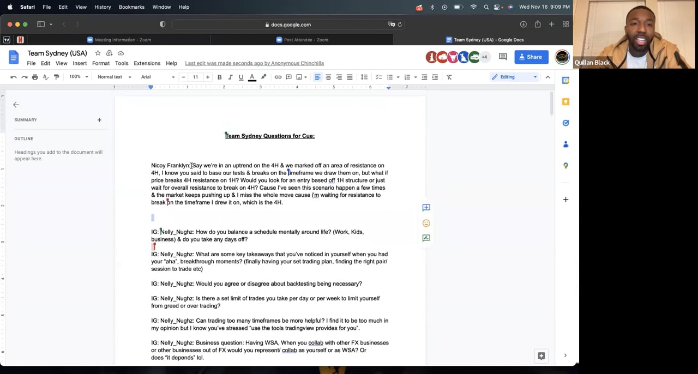The image size is (698, 374).
Task: Open Google Maps in the side panel
Action: [565, 165]
